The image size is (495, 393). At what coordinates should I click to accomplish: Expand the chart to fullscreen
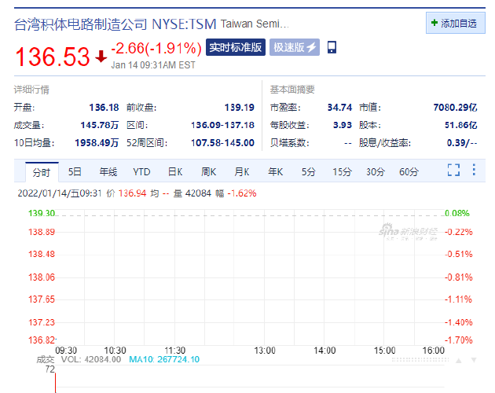point(453,170)
